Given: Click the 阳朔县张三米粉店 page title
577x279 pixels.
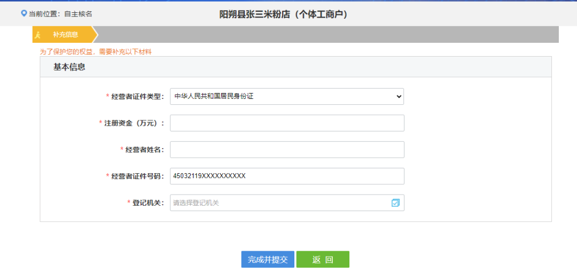Looking at the screenshot, I should point(284,14).
